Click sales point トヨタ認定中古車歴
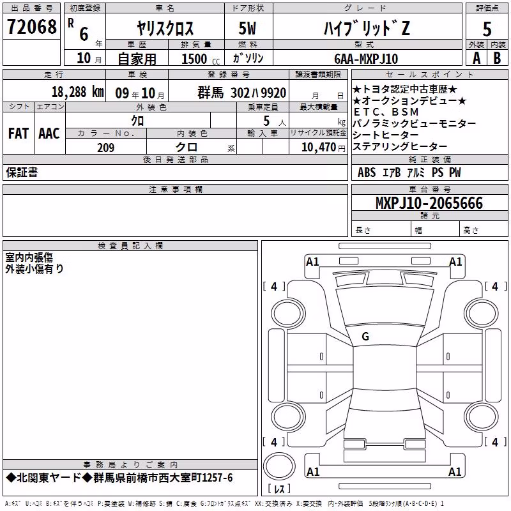This screenshot has width=511, height=511. [405, 89]
